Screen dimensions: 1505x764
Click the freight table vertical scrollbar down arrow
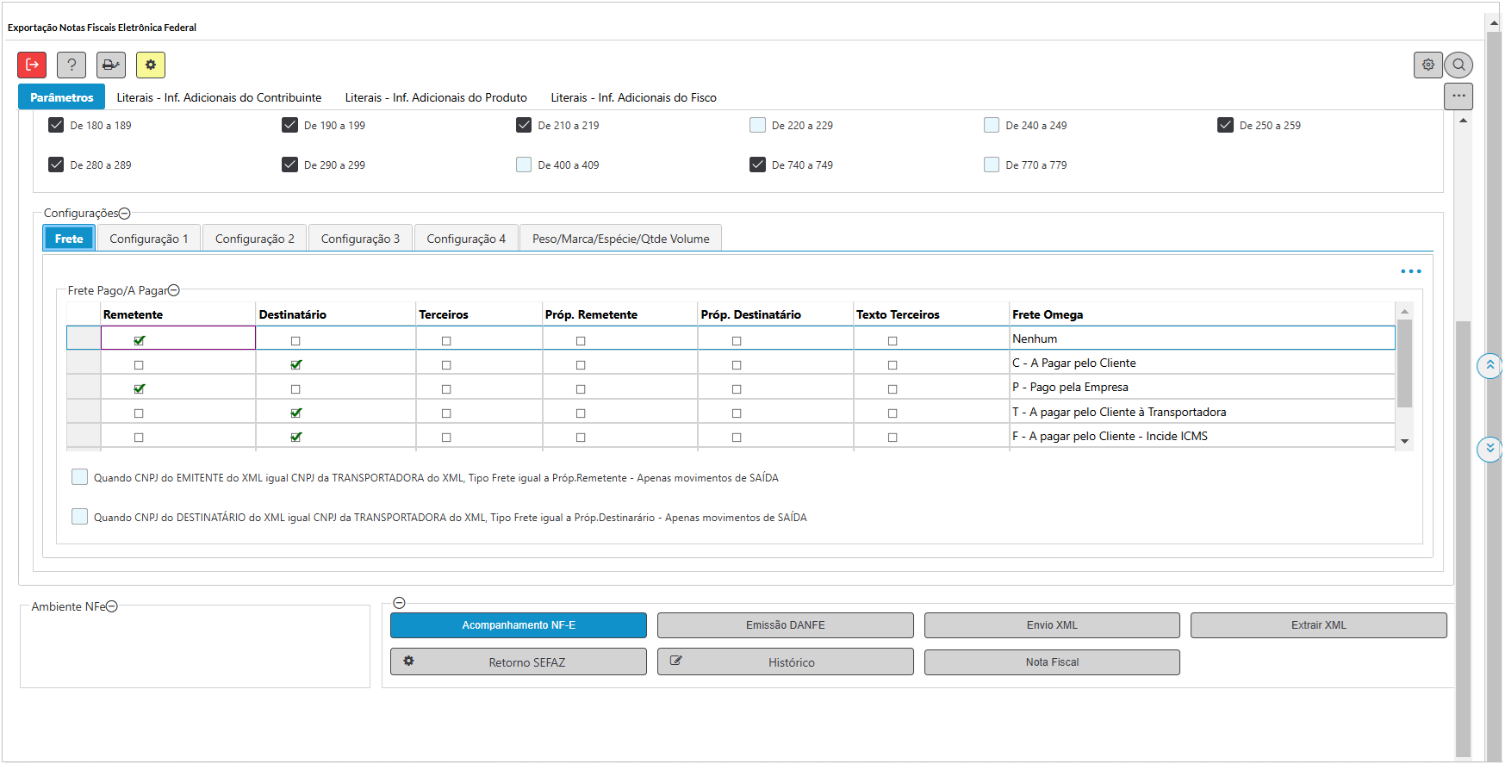click(x=1404, y=441)
